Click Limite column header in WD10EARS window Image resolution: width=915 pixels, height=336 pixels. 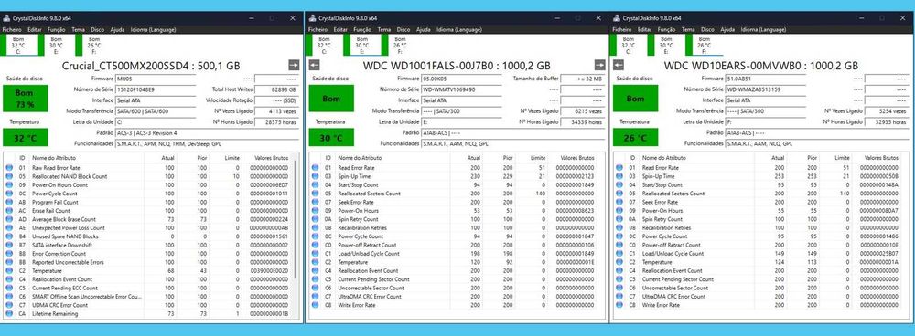(842, 158)
